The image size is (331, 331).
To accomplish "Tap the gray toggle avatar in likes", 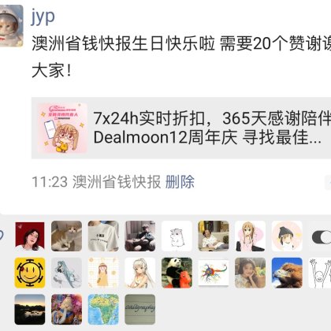I will pyautogui.click(x=322, y=237).
